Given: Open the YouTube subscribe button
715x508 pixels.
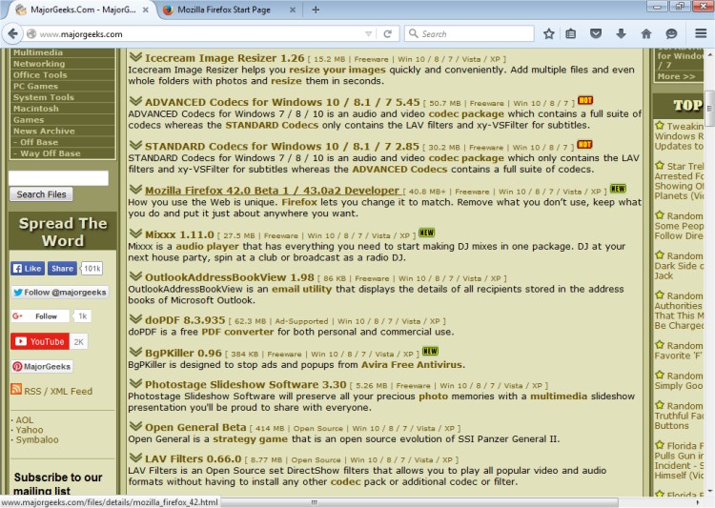Looking at the screenshot, I should 40,341.
